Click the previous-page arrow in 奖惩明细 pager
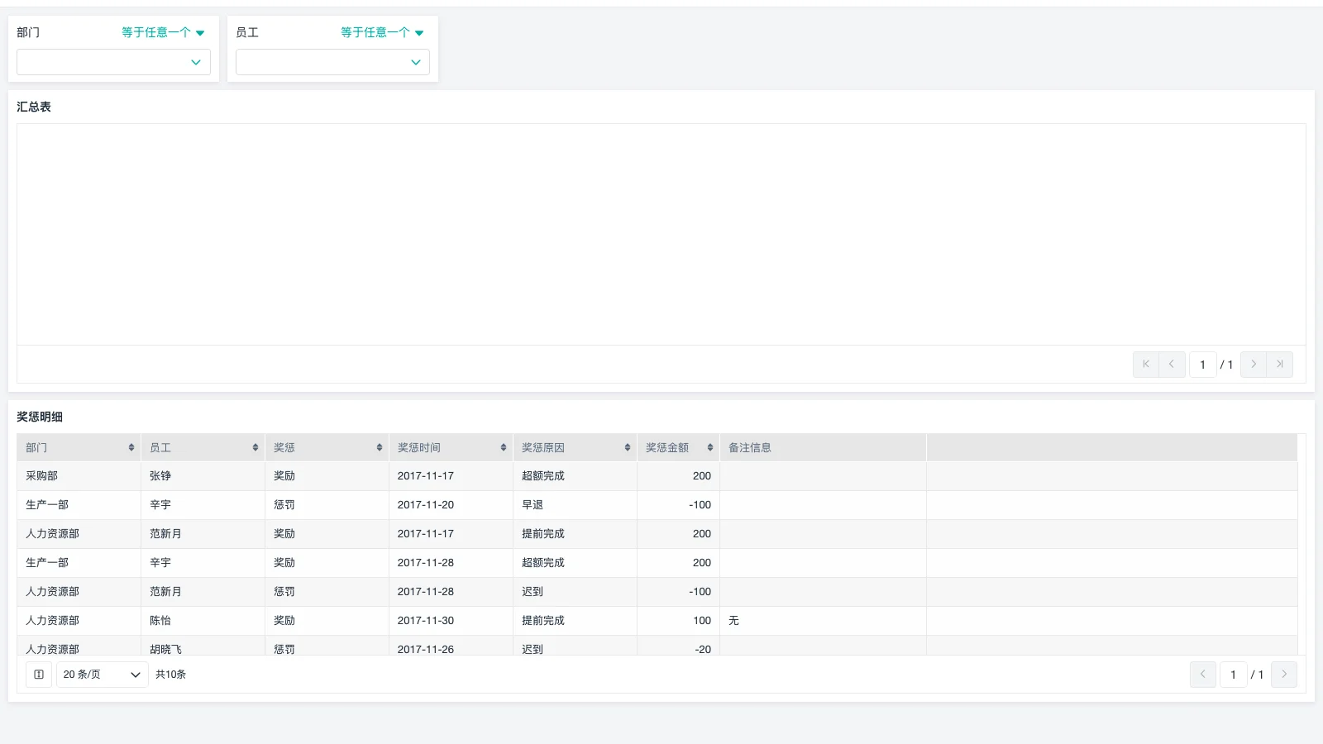The image size is (1323, 744). tap(1203, 674)
